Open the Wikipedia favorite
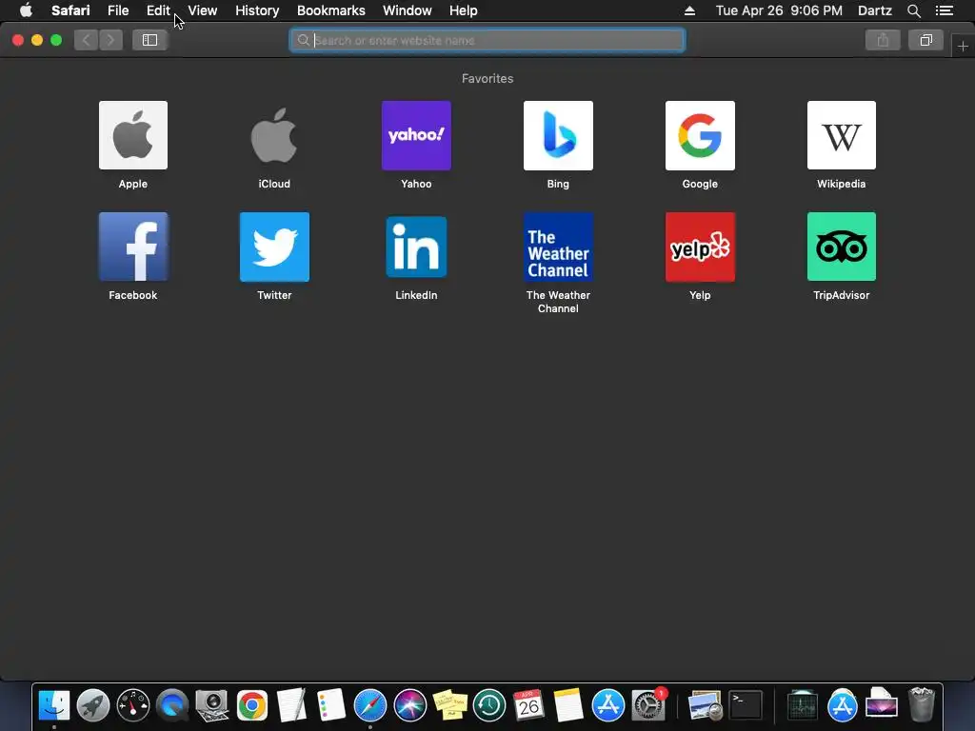This screenshot has height=731, width=975. [x=842, y=135]
